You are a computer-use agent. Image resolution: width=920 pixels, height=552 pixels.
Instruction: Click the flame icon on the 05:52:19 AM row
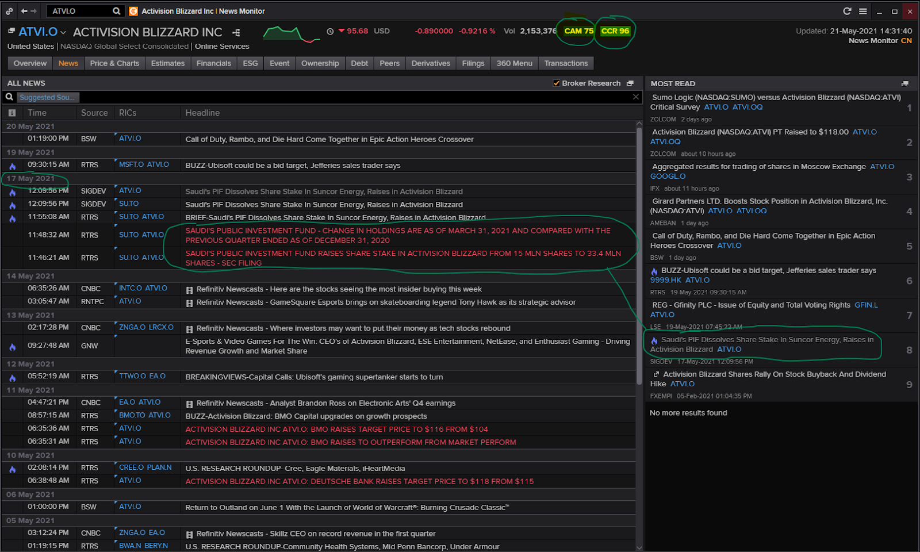pyautogui.click(x=12, y=377)
